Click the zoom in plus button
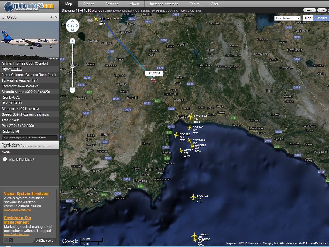Image resolution: width=329 pixels, height=247 pixels. tap(72, 41)
